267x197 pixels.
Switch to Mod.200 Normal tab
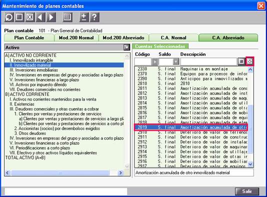76,38
